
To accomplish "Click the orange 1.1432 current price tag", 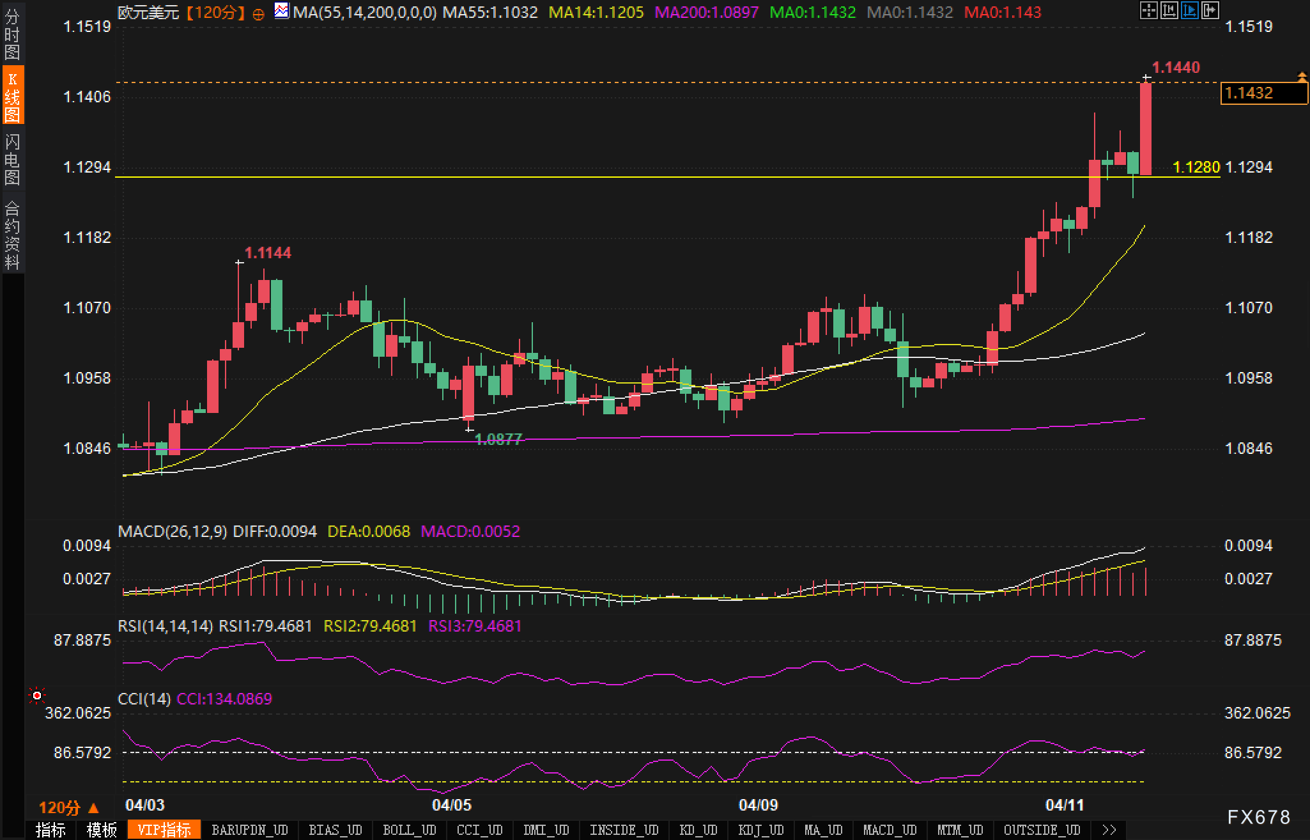I will point(1263,93).
